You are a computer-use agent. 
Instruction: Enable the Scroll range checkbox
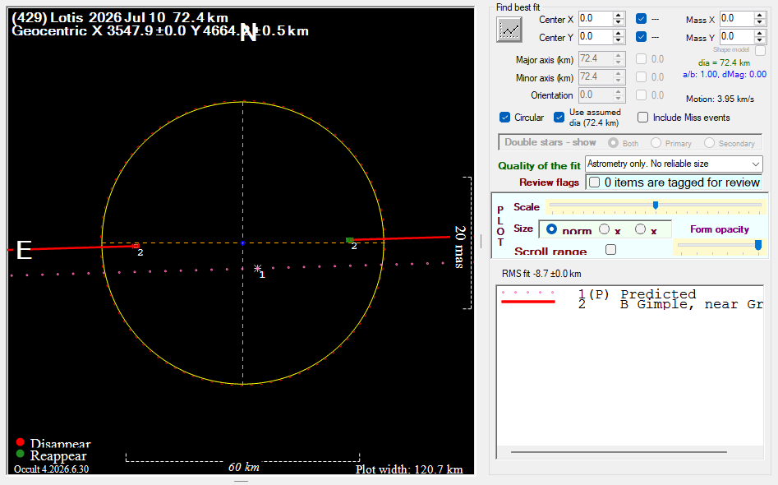pyautogui.click(x=610, y=250)
